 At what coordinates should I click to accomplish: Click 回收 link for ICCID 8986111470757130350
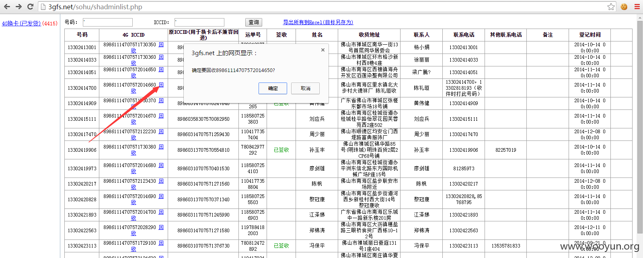(x=161, y=45)
